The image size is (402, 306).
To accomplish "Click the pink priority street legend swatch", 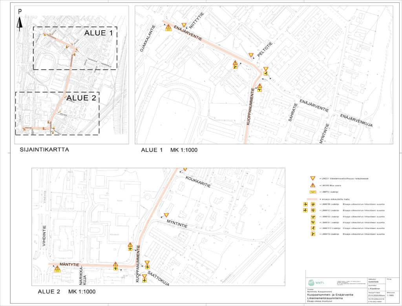I will 313,199.
